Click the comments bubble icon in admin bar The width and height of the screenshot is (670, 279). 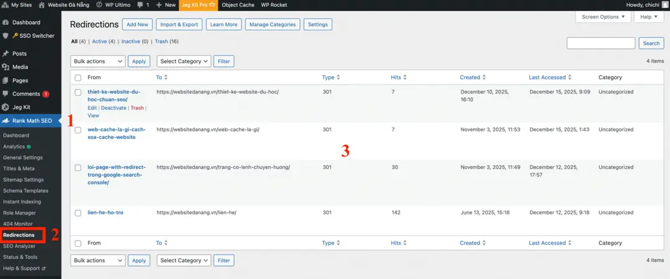(x=140, y=5)
